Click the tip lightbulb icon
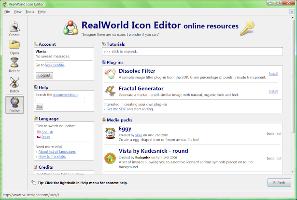This screenshot has width=297, height=200. click(x=34, y=183)
